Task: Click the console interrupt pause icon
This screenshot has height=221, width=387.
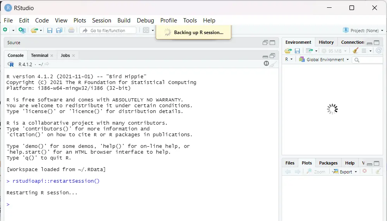Action: pos(266,63)
